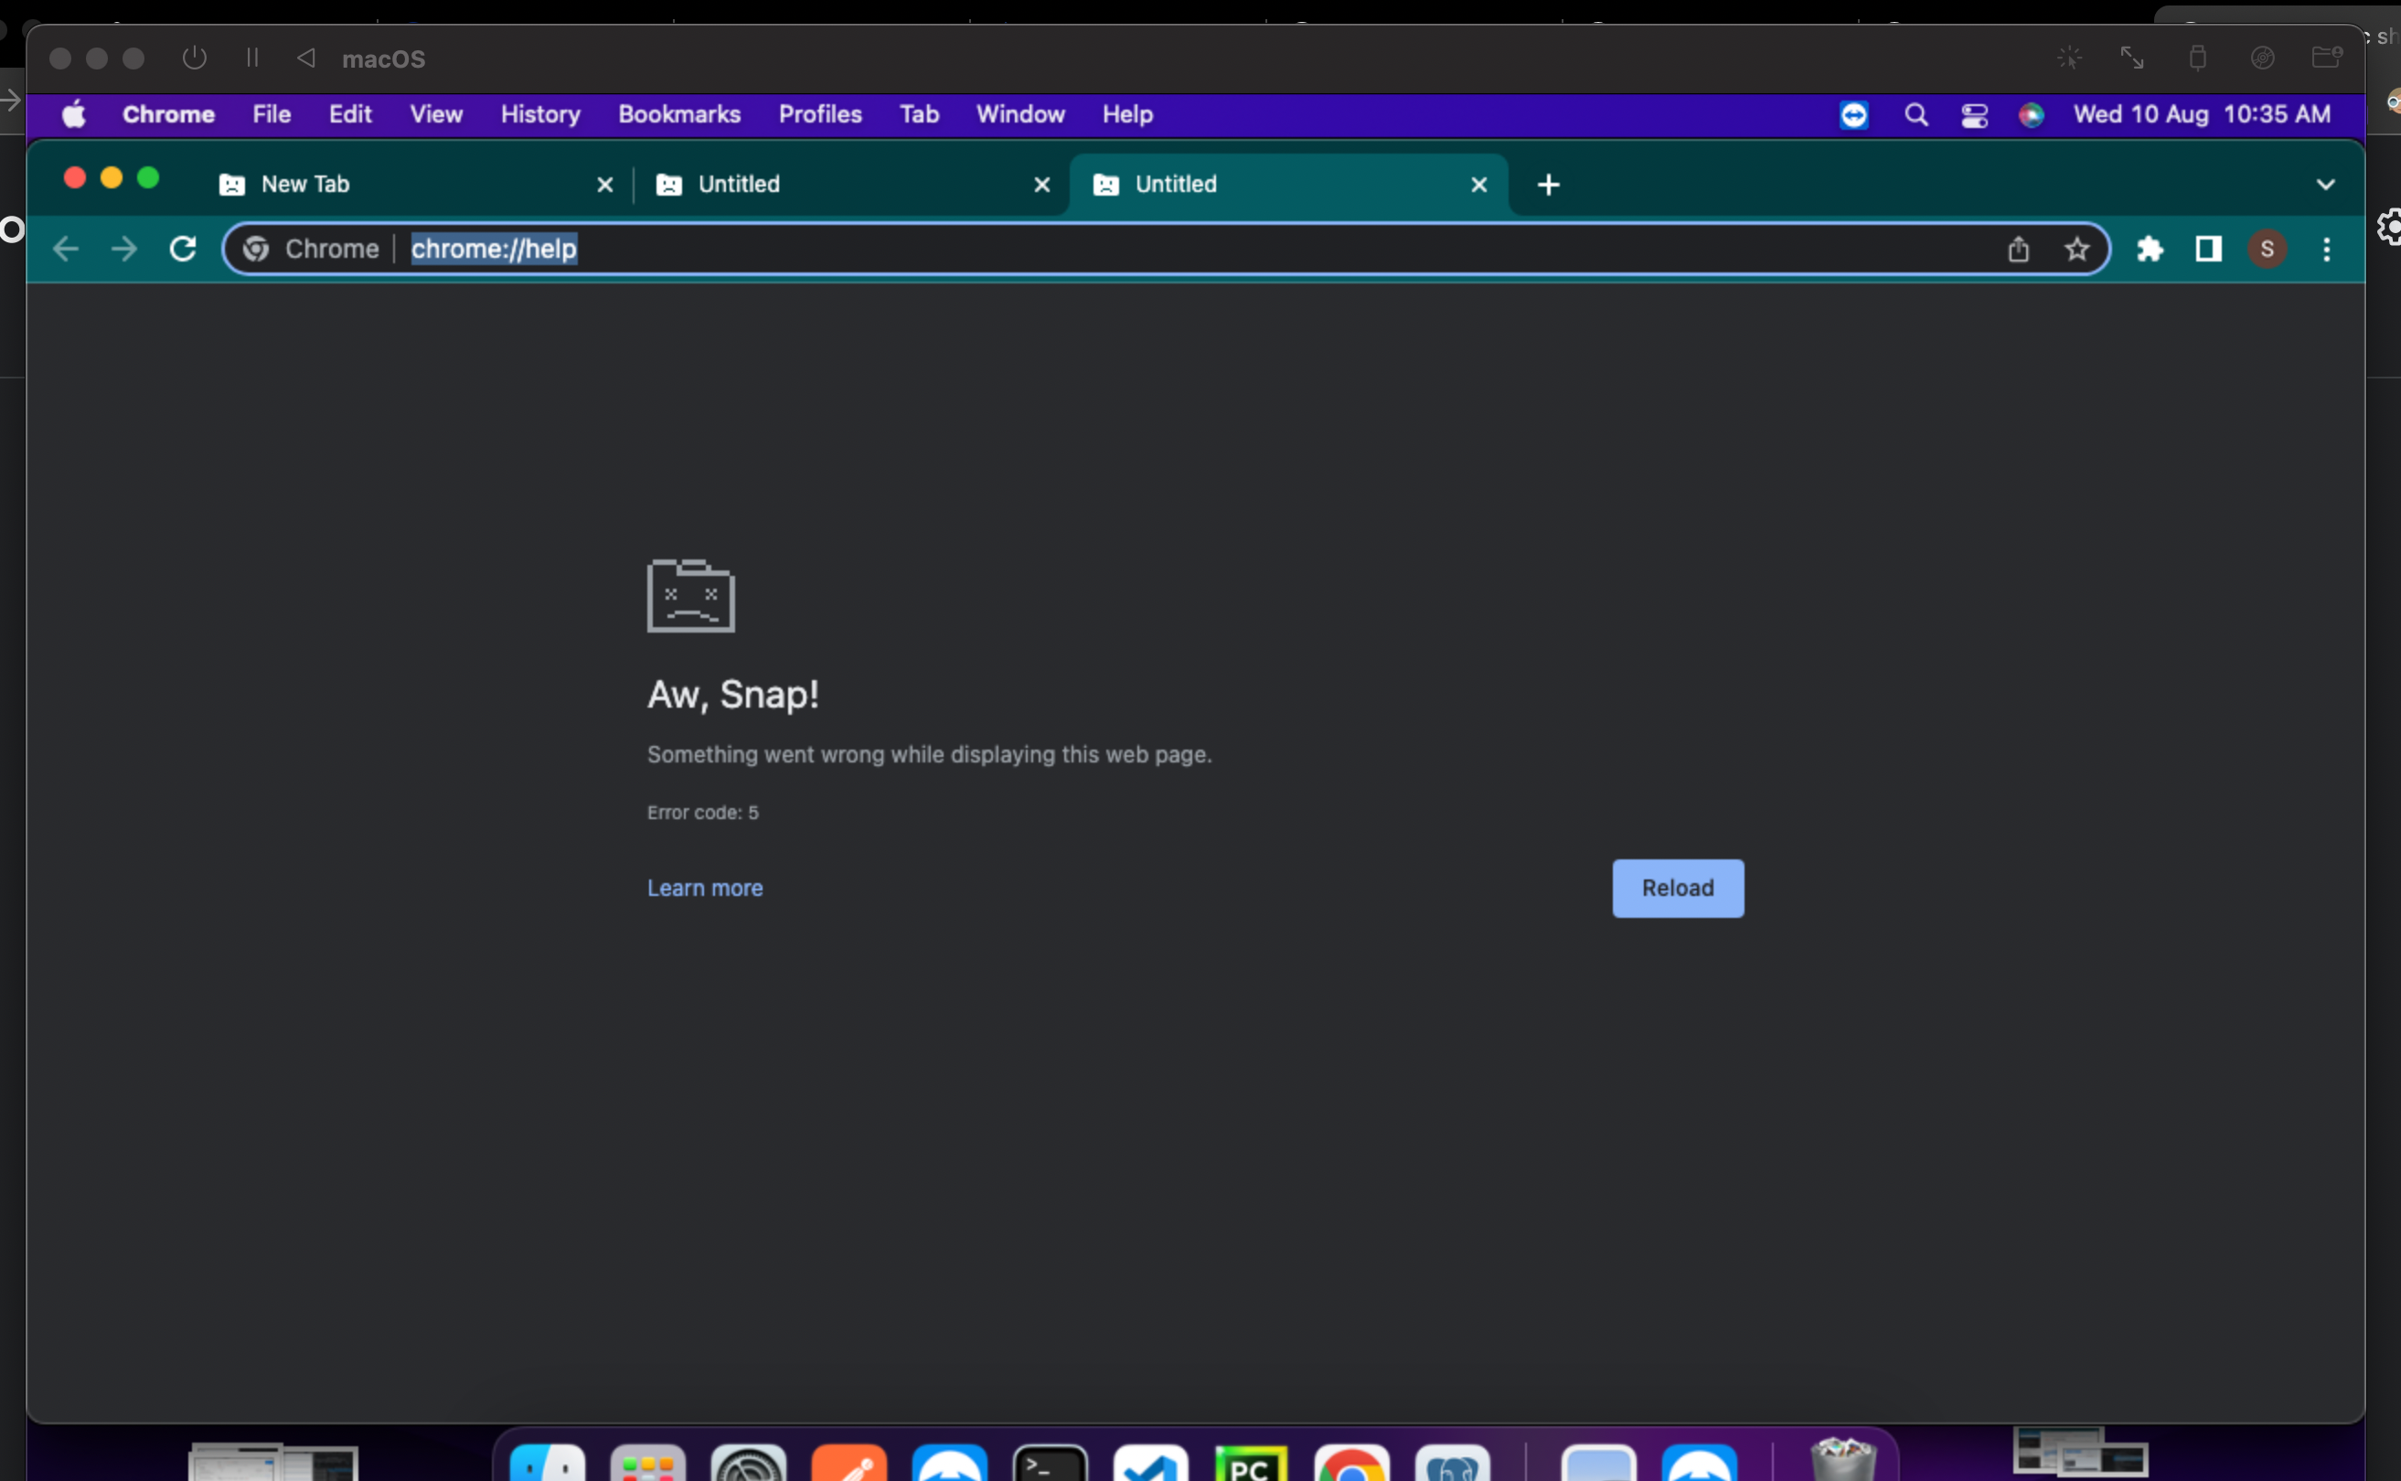Expand the Chrome search suggestion in address bar
This screenshot has height=1481, width=2401.
click(307, 248)
